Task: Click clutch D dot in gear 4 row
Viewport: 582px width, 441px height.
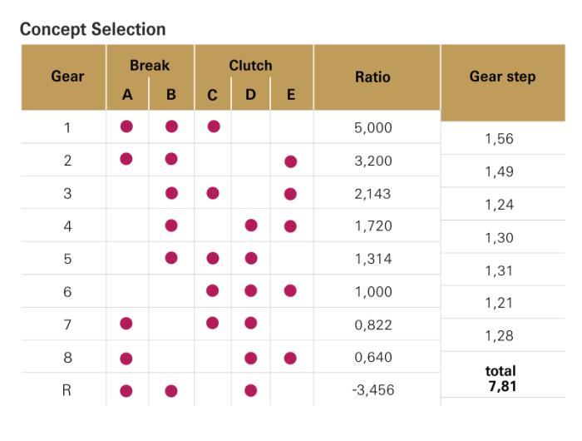Action: [251, 225]
